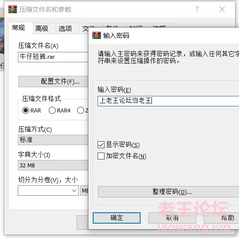Select the RAR format radio button
Screen dimensions: 239x238
pos(26,110)
